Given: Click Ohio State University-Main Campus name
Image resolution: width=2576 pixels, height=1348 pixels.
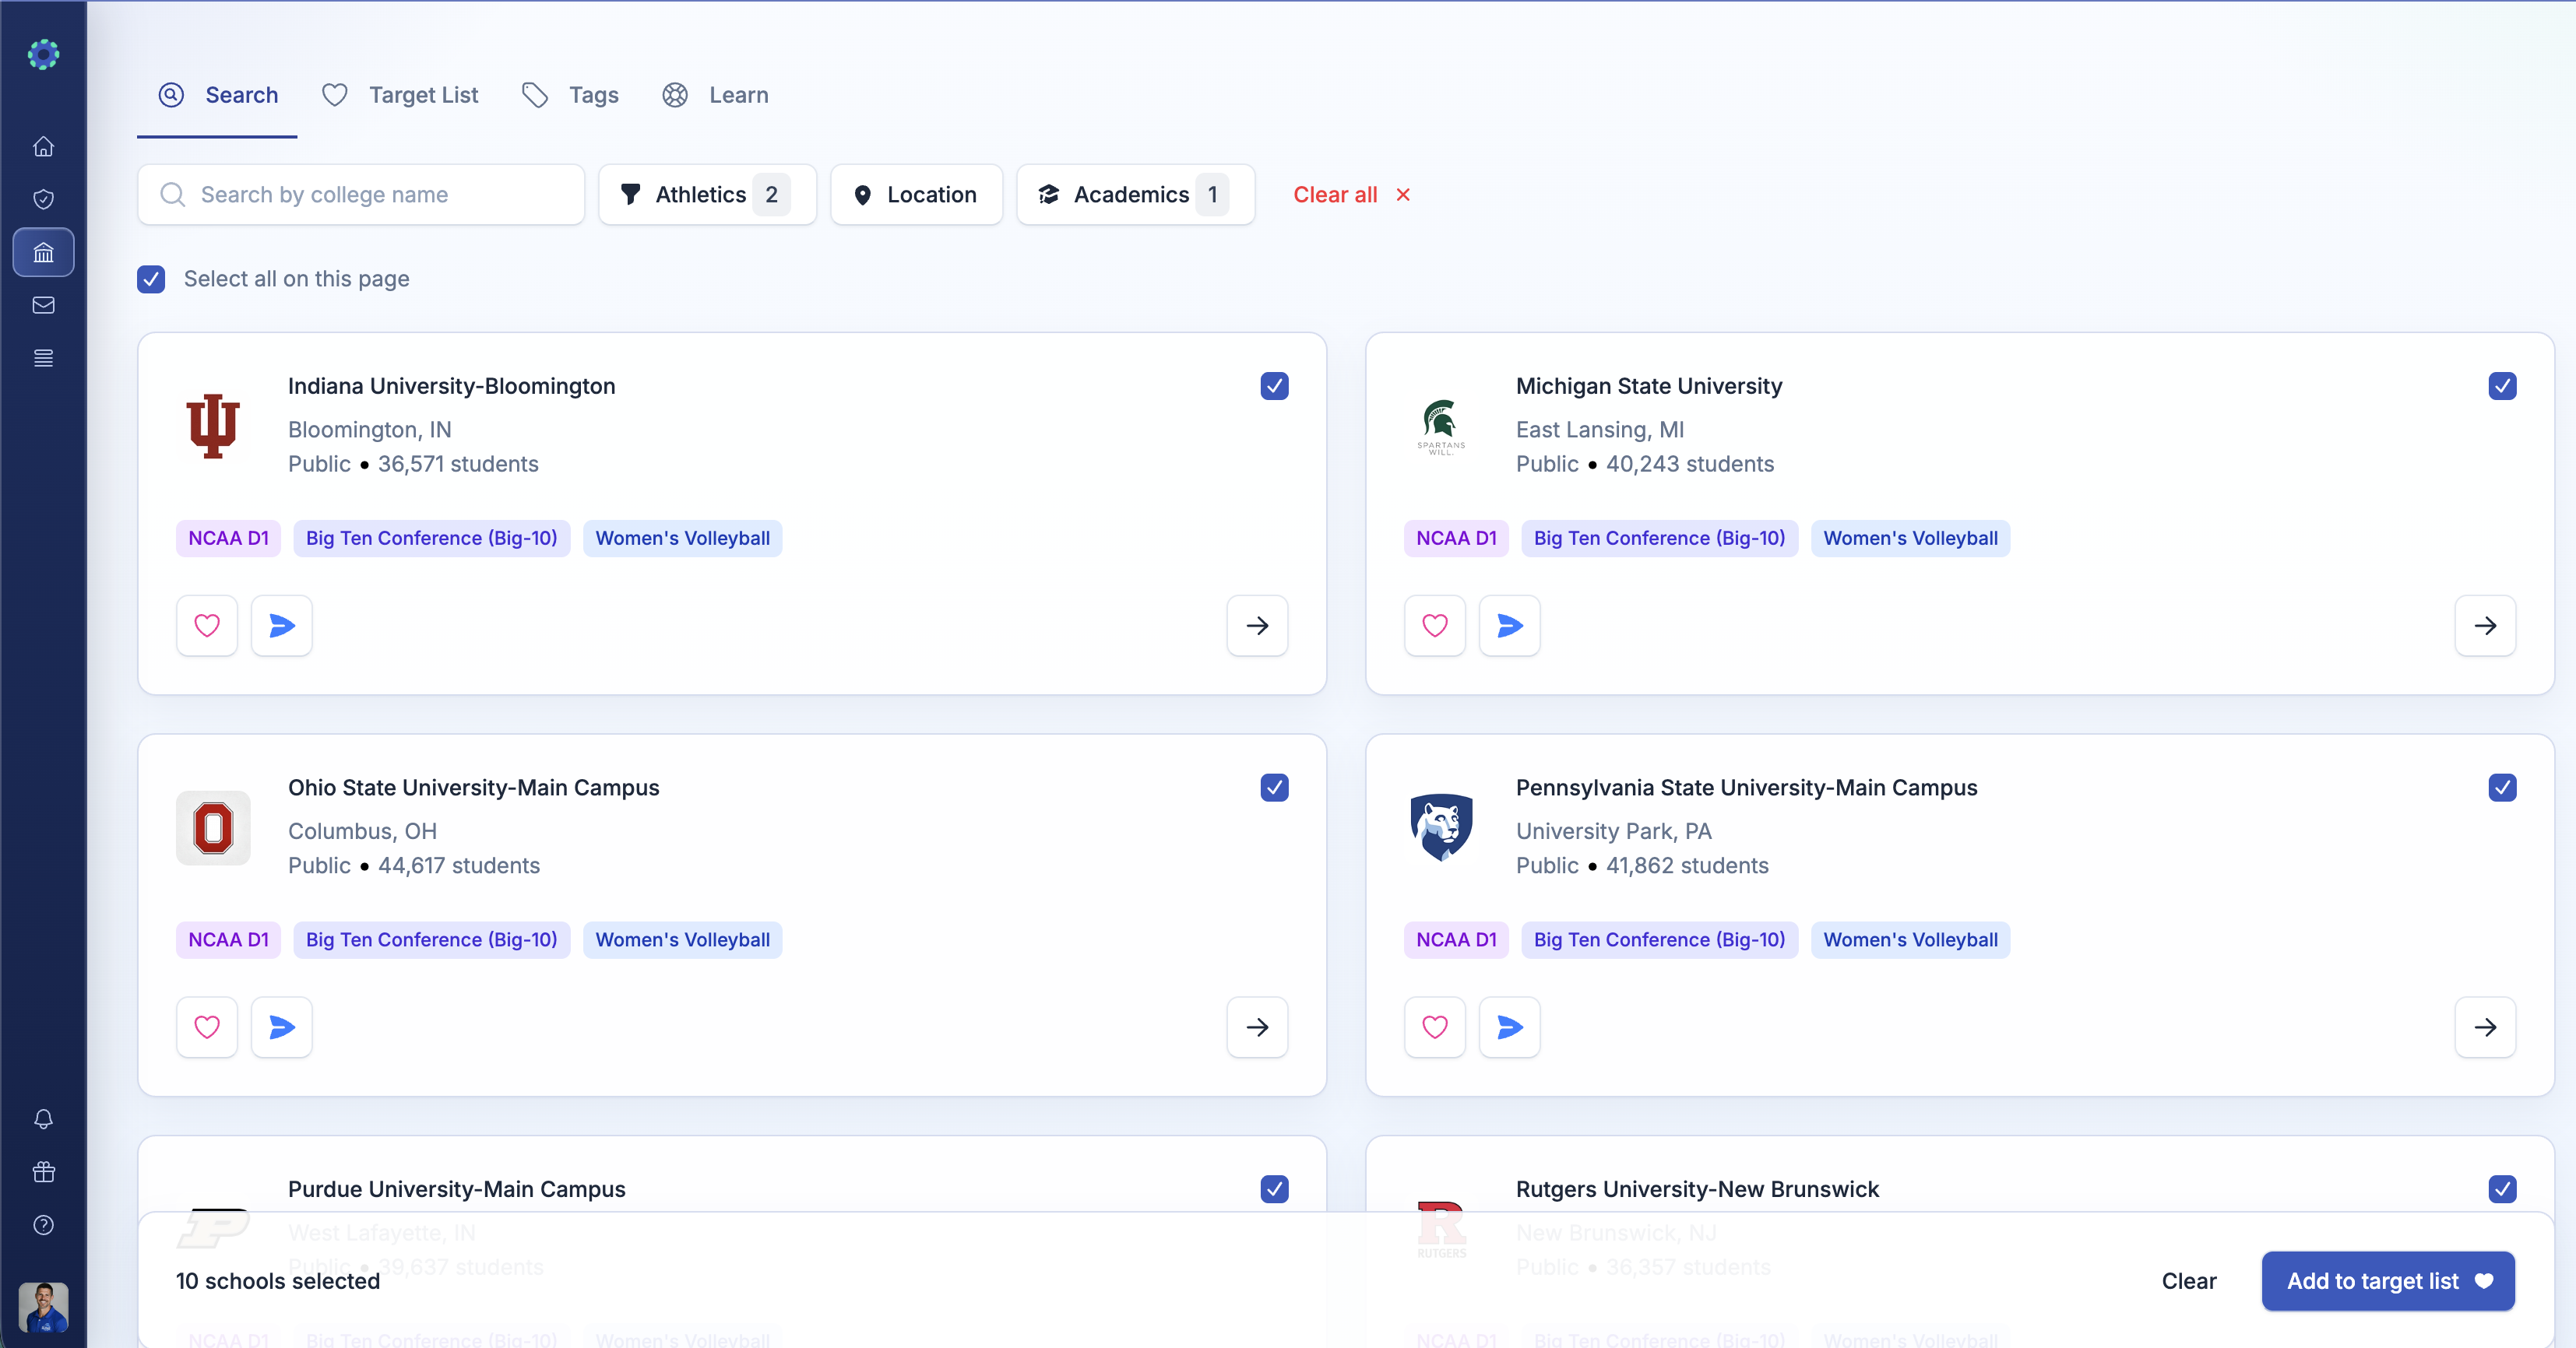Looking at the screenshot, I should [x=474, y=788].
